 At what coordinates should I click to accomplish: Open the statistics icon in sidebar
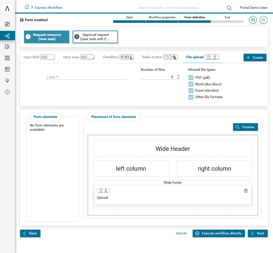point(7,69)
